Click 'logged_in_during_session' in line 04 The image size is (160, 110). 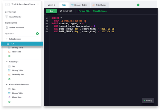(75, 26)
